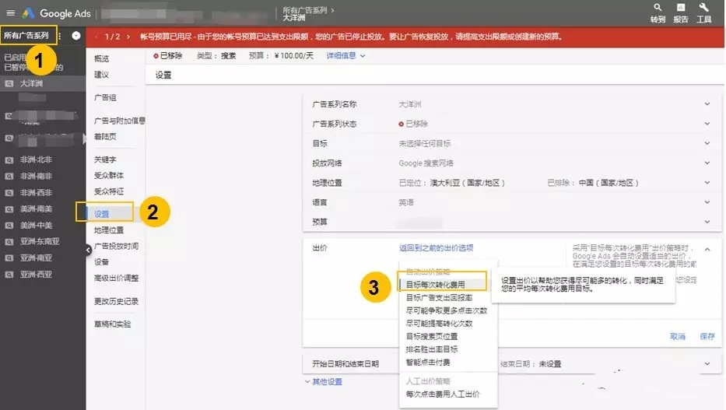726x410 pixels.
Task: Open 关键字 in the page menu
Action: (x=105, y=159)
